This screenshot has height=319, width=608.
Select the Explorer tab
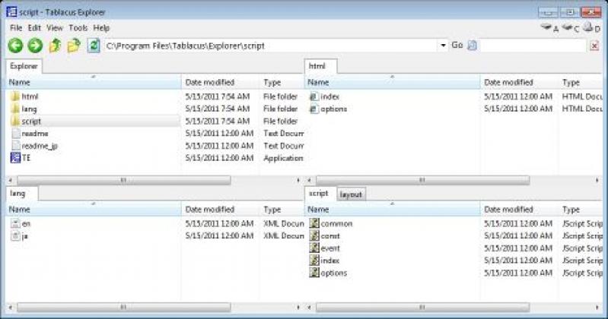(x=24, y=66)
